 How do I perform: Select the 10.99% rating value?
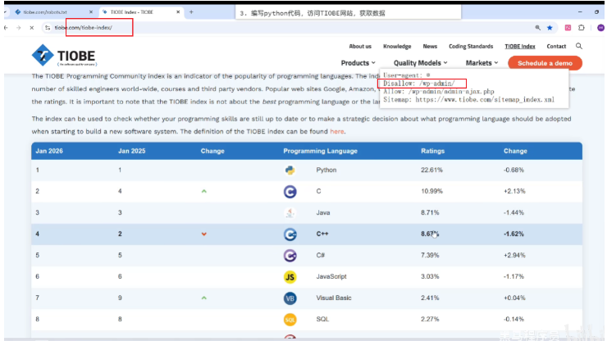431,191
